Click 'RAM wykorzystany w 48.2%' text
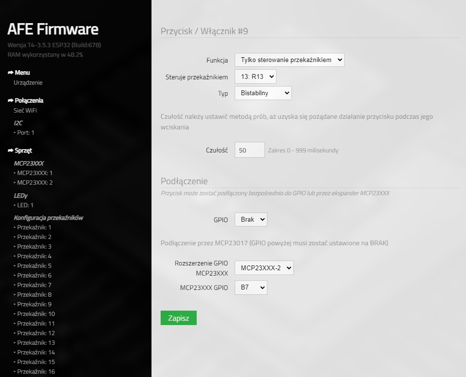Image resolution: width=466 pixels, height=377 pixels. coord(45,55)
